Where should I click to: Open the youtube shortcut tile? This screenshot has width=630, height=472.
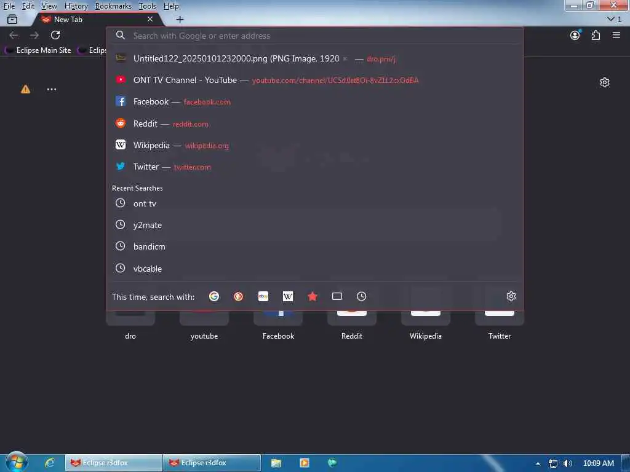(x=204, y=326)
